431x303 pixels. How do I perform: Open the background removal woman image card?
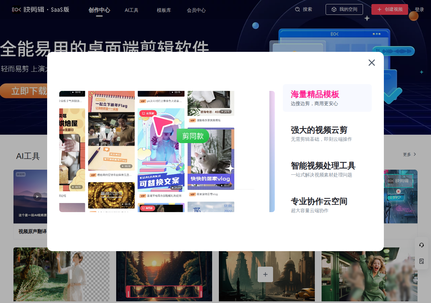pos(61,274)
